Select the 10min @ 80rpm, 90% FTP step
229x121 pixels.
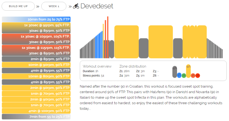tap(36, 76)
